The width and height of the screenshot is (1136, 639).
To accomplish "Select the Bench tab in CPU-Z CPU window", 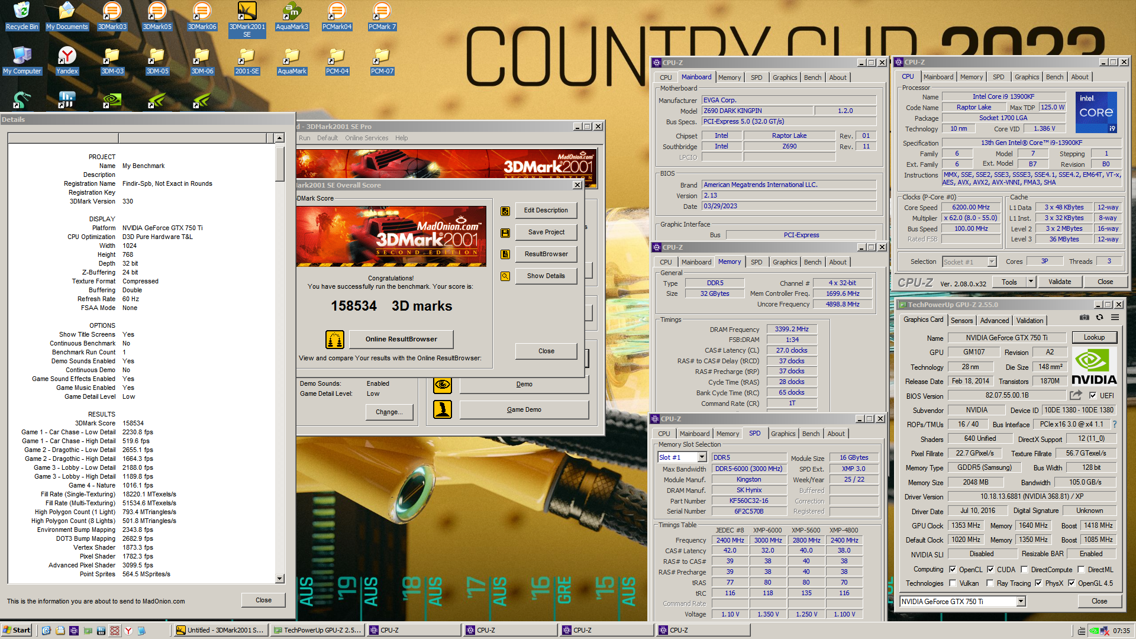I will [1054, 78].
